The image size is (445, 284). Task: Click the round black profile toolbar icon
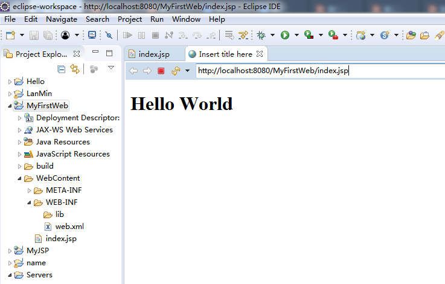(x=65, y=35)
